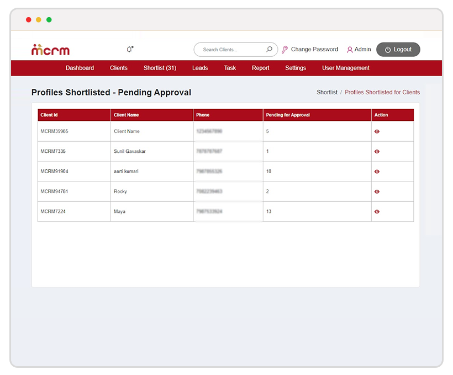
Task: View pending profiles for aarti kumari
Action: [377, 172]
